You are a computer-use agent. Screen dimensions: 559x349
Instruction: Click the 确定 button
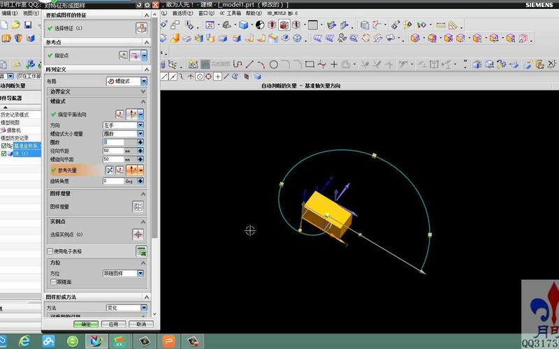click(86, 324)
